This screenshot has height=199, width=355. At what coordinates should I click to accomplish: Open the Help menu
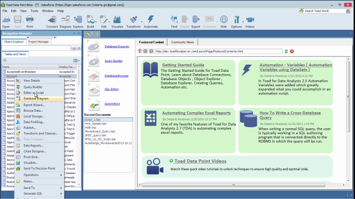tap(60, 11)
